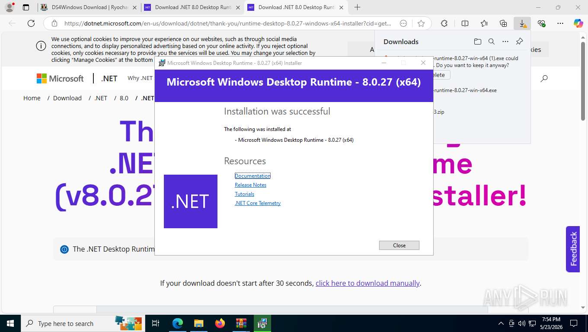Image resolution: width=588 pixels, height=332 pixels.
Task: Click the Microsoft logo on the page
Action: pos(60,78)
